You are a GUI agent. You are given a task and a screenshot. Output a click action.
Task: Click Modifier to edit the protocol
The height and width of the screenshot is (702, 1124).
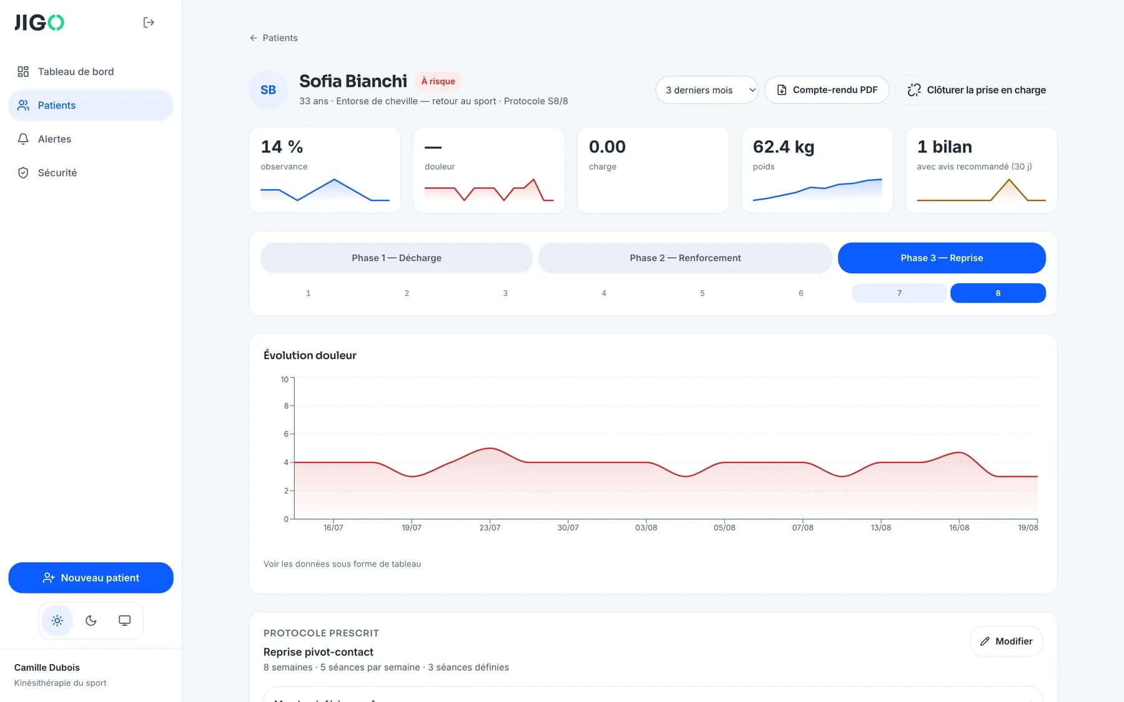(x=1006, y=641)
